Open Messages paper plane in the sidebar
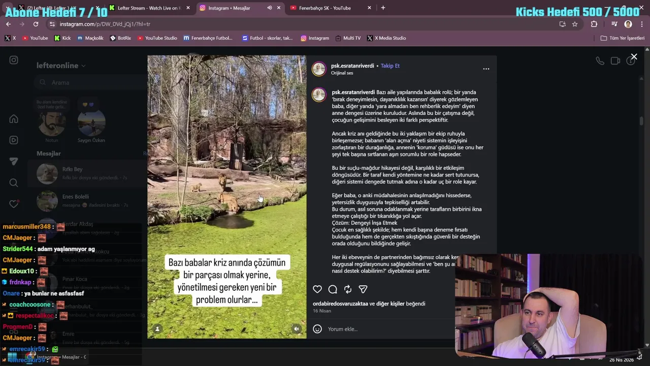 [14, 162]
